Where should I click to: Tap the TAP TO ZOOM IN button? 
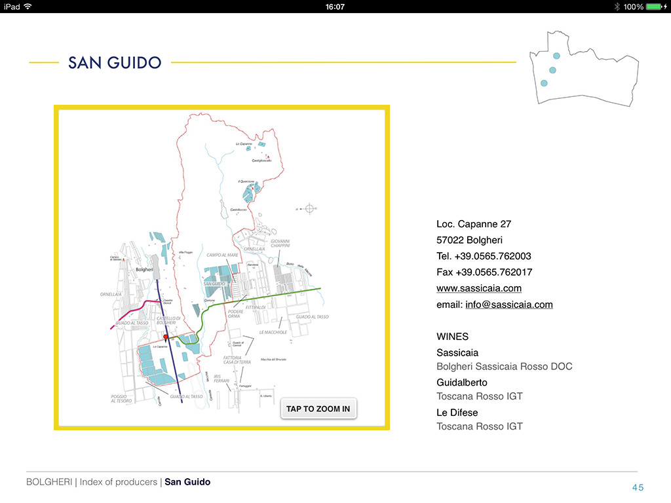coord(318,409)
